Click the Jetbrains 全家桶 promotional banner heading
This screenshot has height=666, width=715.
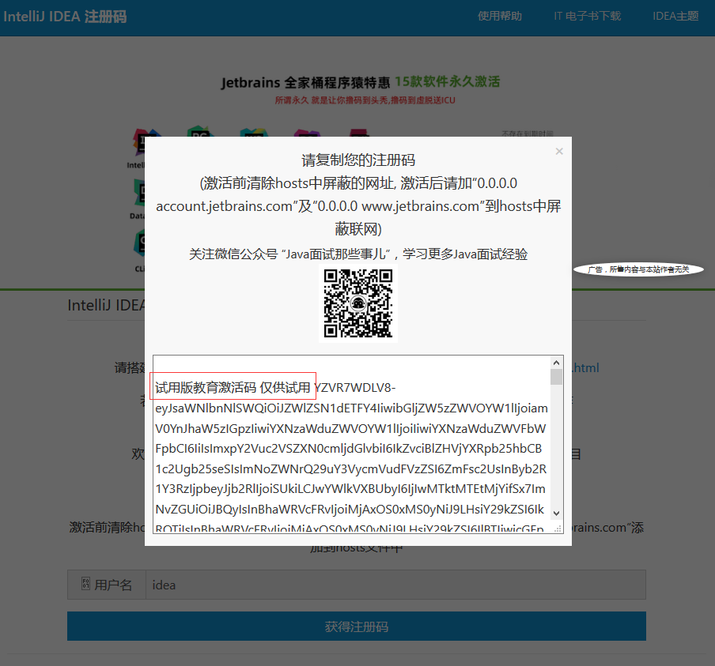(305, 83)
